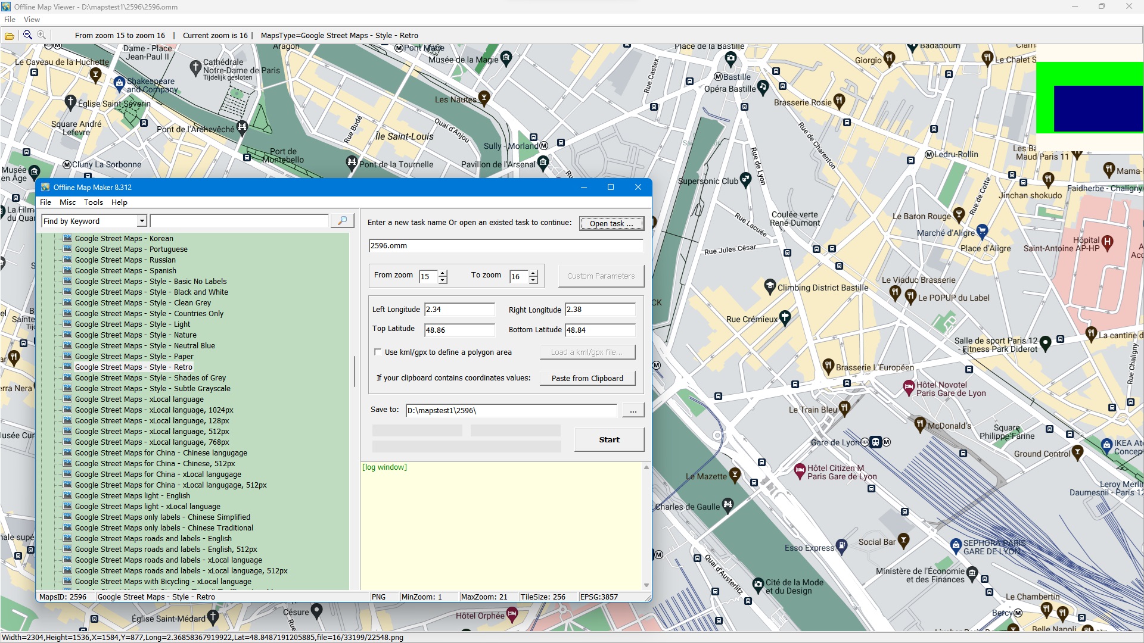Click the map icon beside 'Style - Neutral Blue'
Image resolution: width=1144 pixels, height=643 pixels.
click(x=67, y=345)
